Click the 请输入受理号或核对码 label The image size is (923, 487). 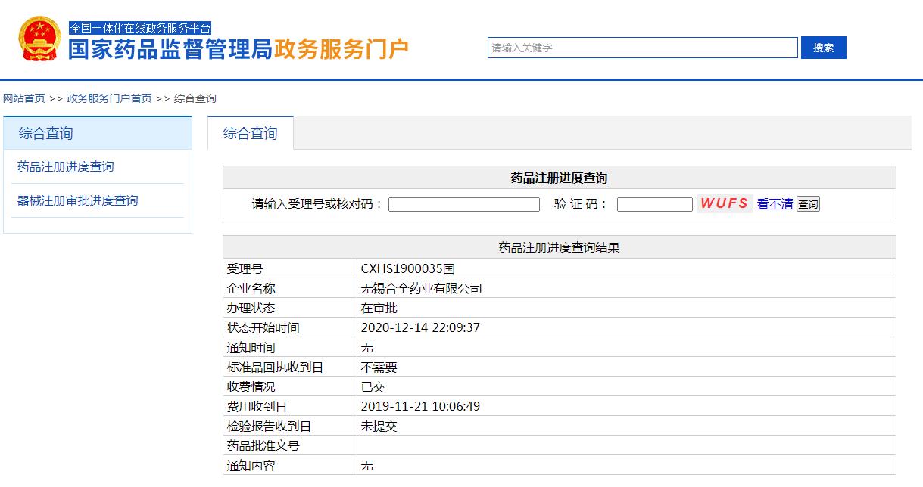[x=318, y=204]
